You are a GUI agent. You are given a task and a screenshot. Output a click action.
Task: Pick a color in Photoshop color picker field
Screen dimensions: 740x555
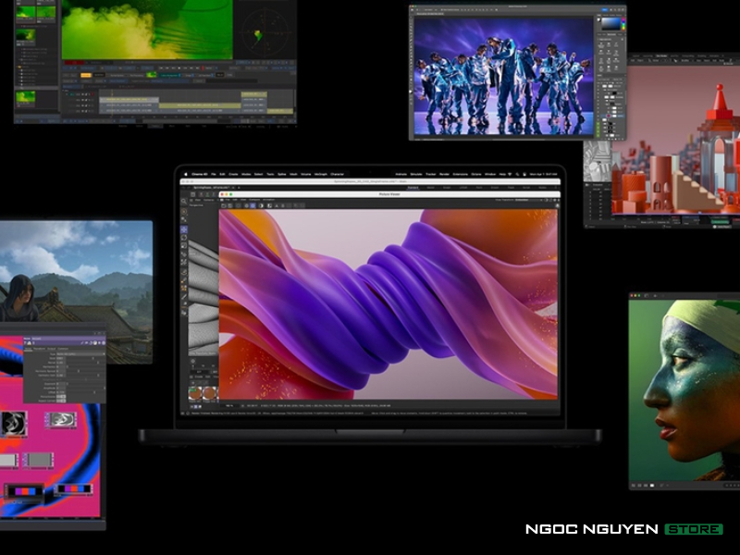pyautogui.click(x=611, y=23)
